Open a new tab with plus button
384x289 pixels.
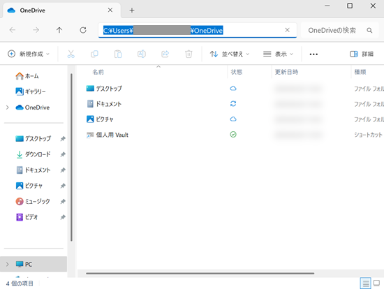[132, 10]
